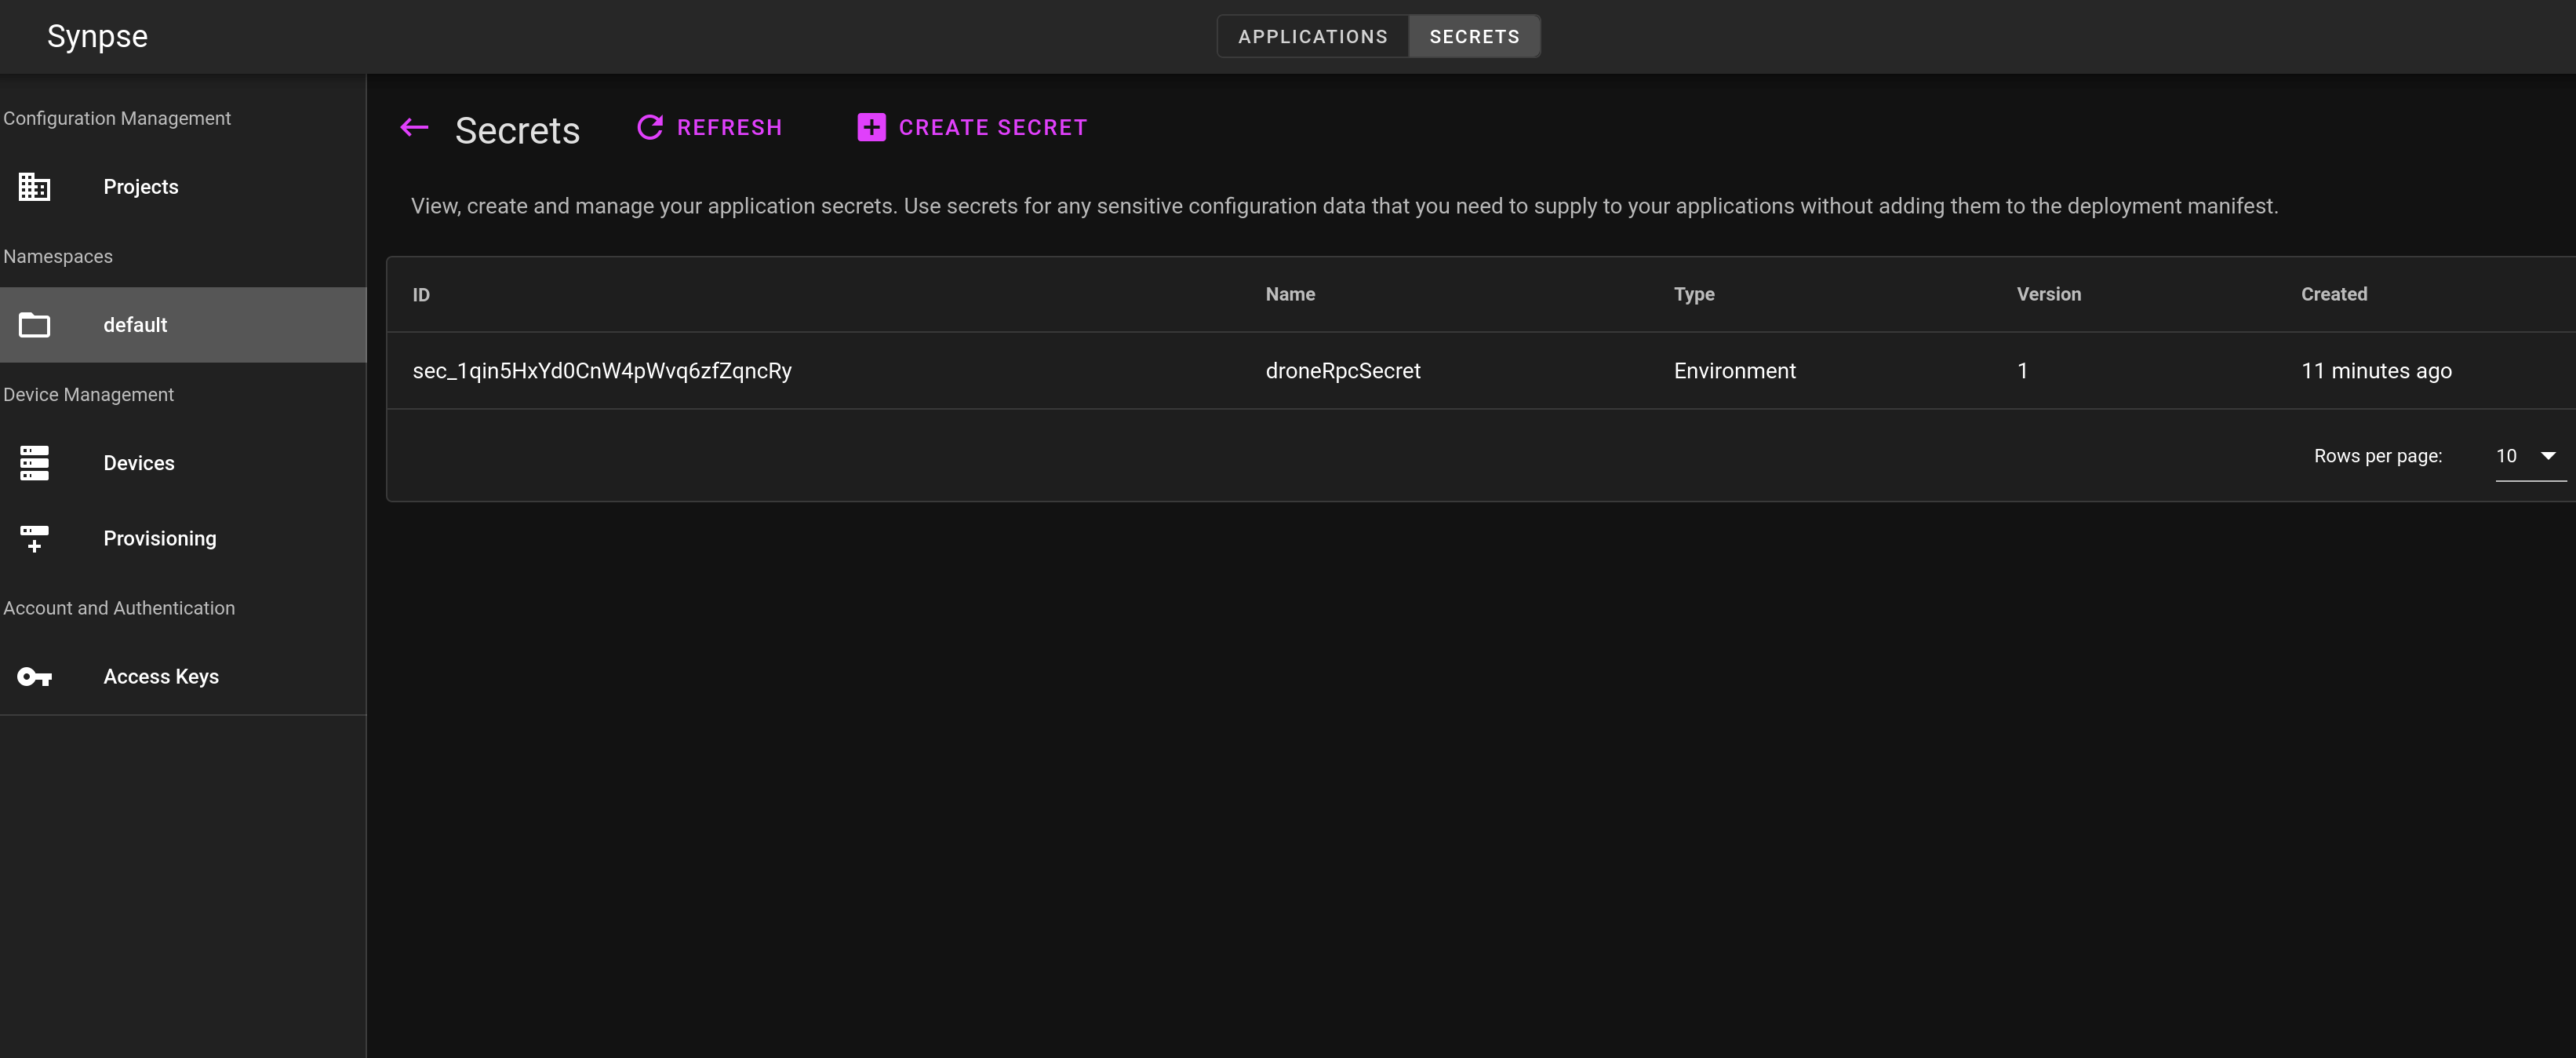Select the rows per page value 10
The height and width of the screenshot is (1058, 2576).
2506,457
